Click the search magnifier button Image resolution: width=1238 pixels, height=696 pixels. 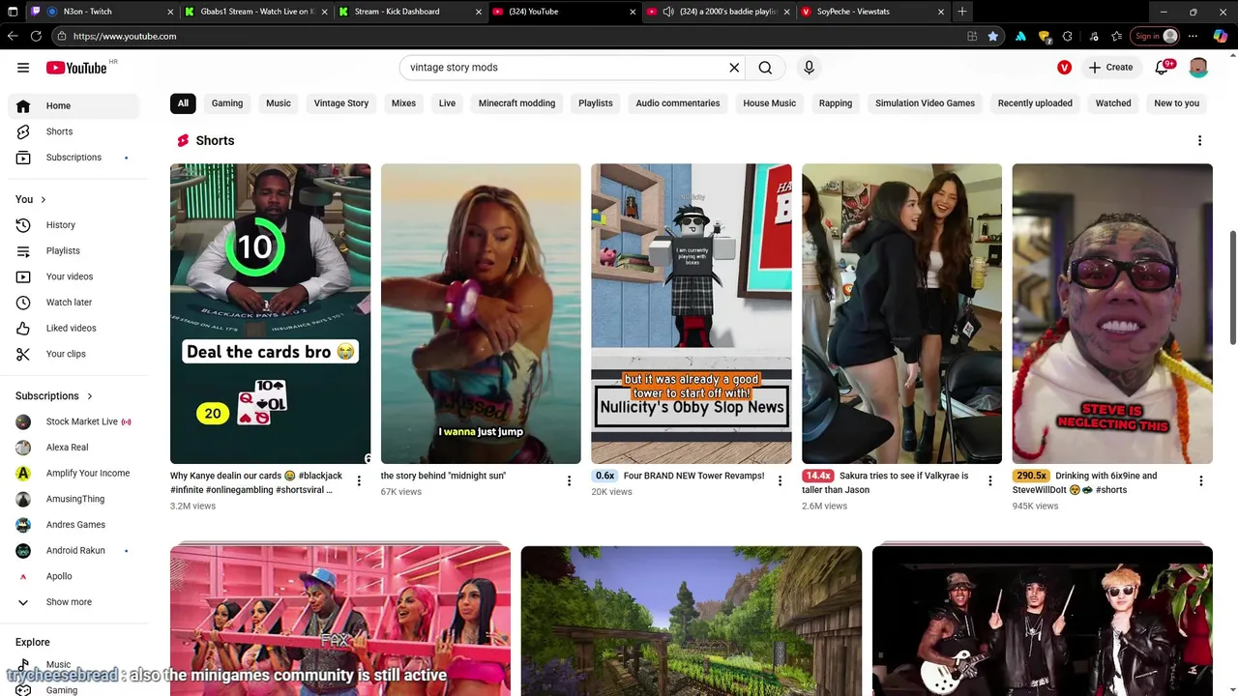point(765,68)
